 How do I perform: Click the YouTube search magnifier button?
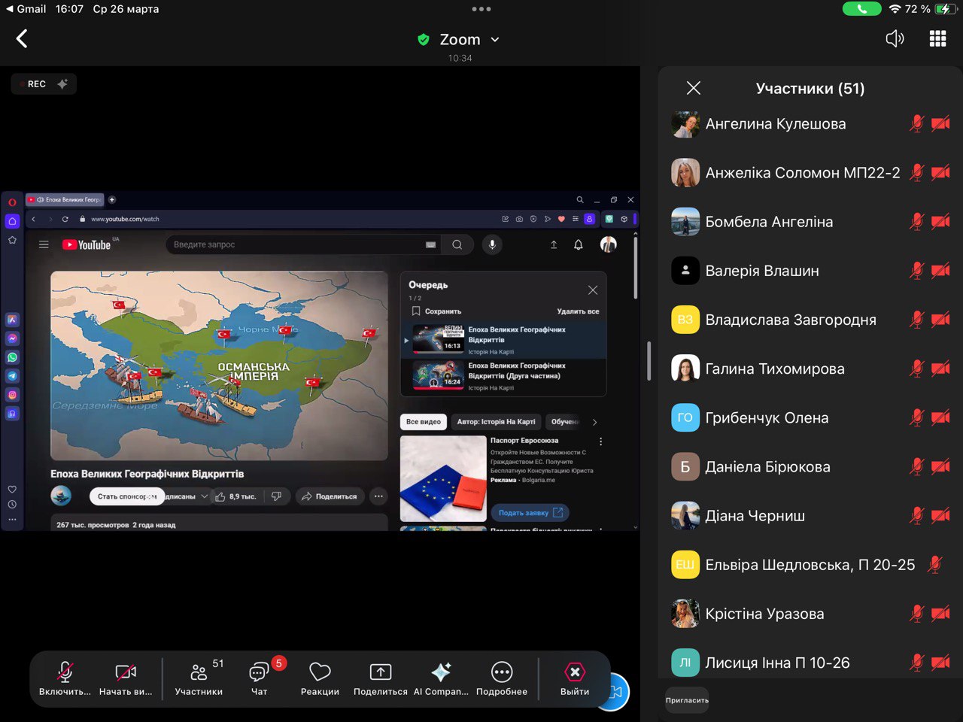457,244
